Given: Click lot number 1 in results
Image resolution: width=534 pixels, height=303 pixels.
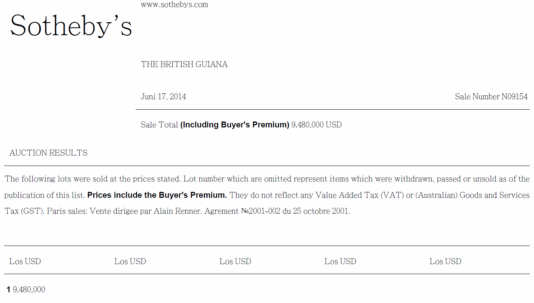Looking at the screenshot, I should pyautogui.click(x=9, y=290).
